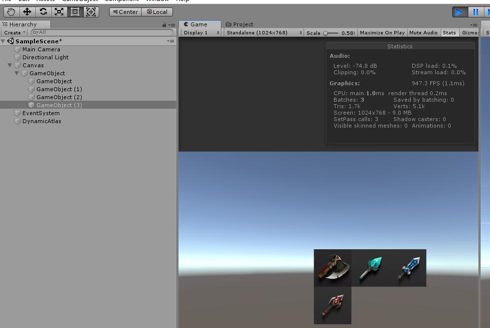Enable Maximize On Play
This screenshot has width=490, height=328.
tap(382, 32)
